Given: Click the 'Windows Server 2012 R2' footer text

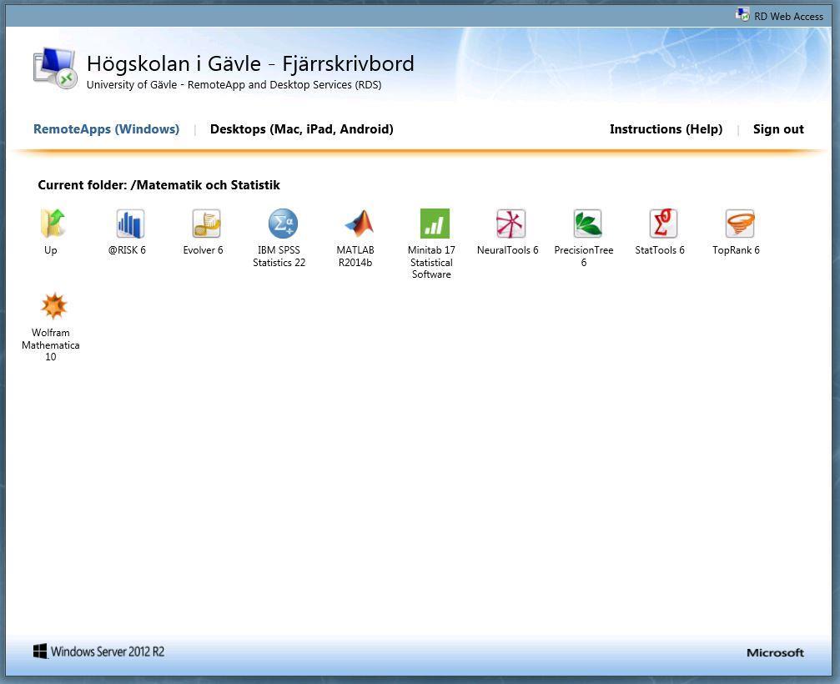Looking at the screenshot, I should pyautogui.click(x=107, y=651).
